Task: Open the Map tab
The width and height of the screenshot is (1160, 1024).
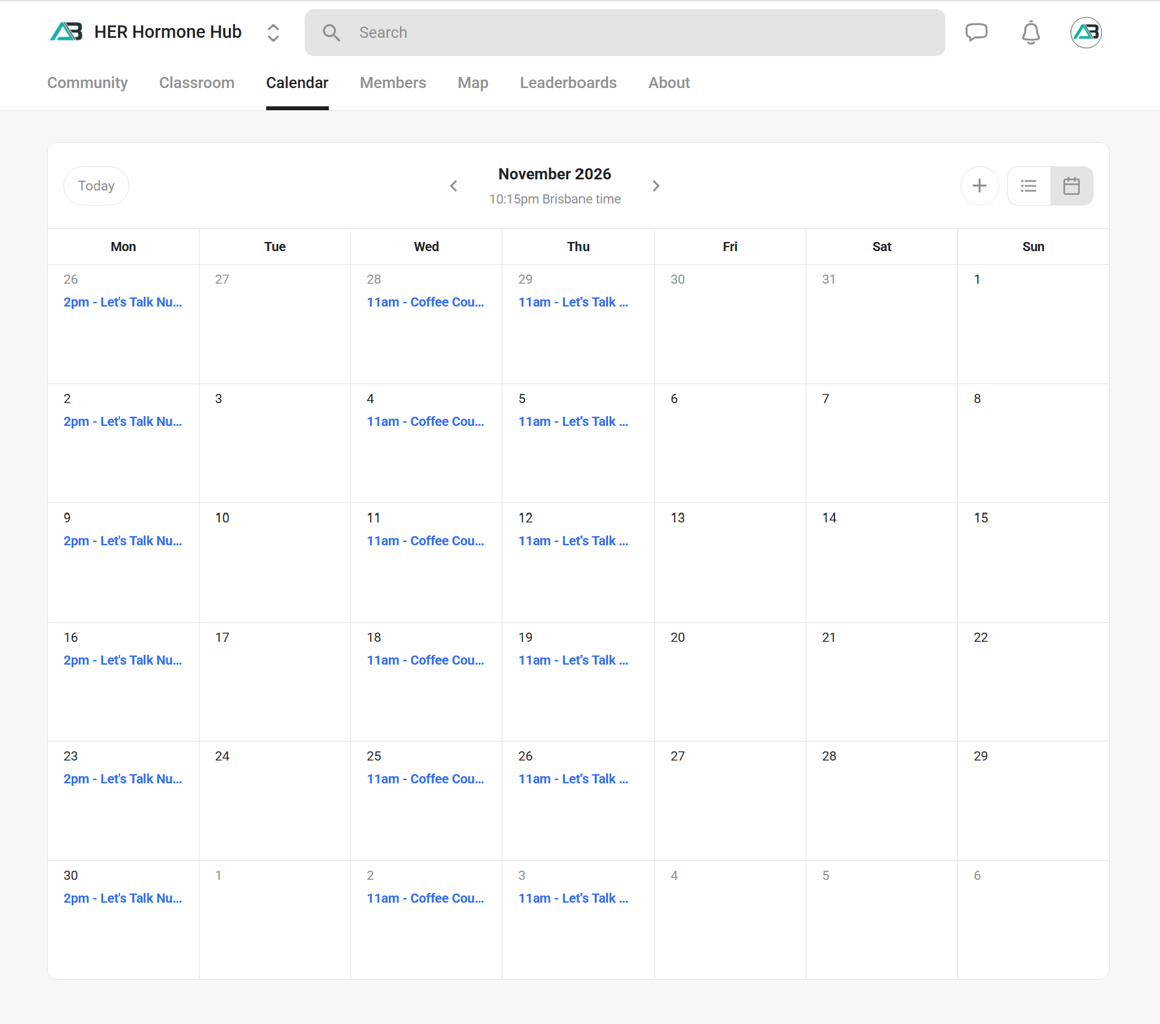Action: [x=473, y=83]
